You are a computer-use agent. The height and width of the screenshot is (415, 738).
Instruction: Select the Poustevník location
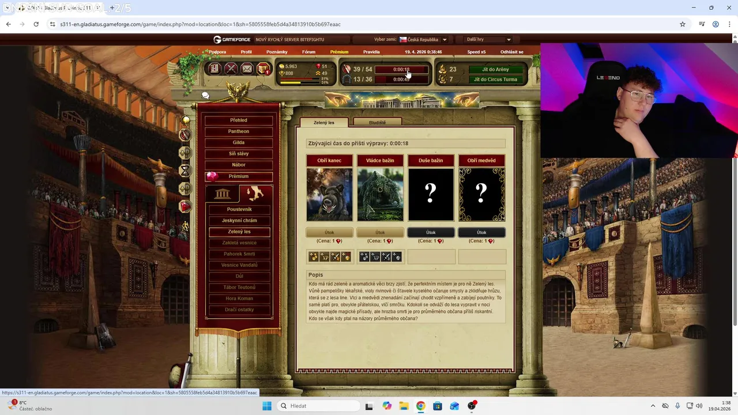(x=239, y=209)
